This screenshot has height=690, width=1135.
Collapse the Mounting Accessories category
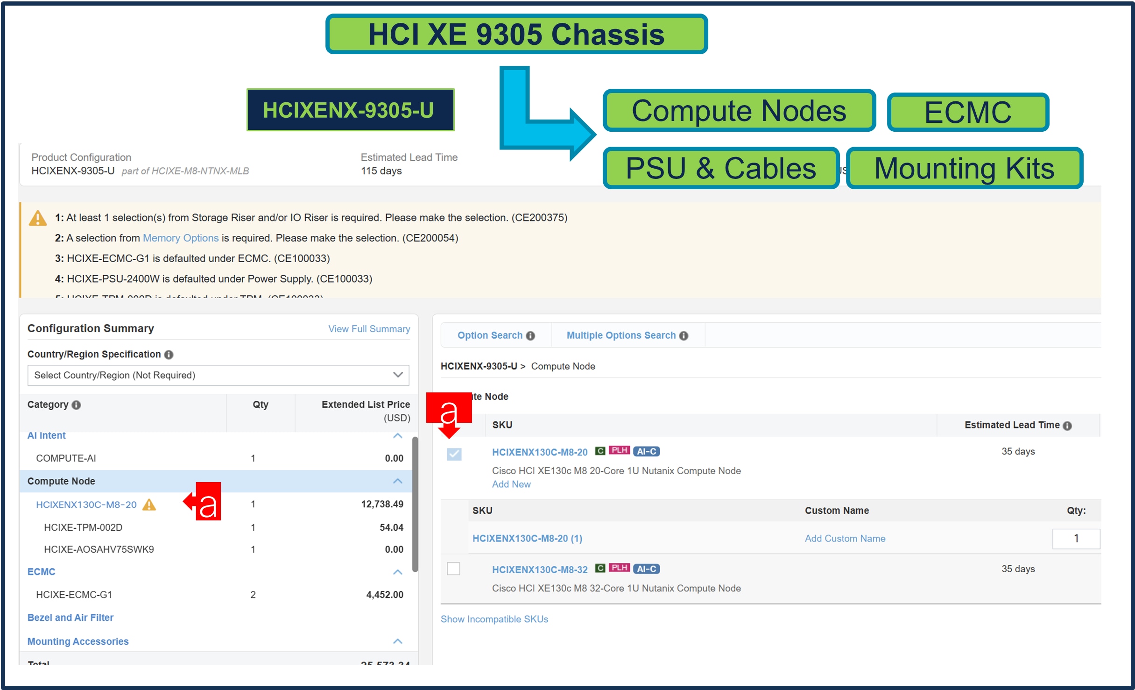398,641
